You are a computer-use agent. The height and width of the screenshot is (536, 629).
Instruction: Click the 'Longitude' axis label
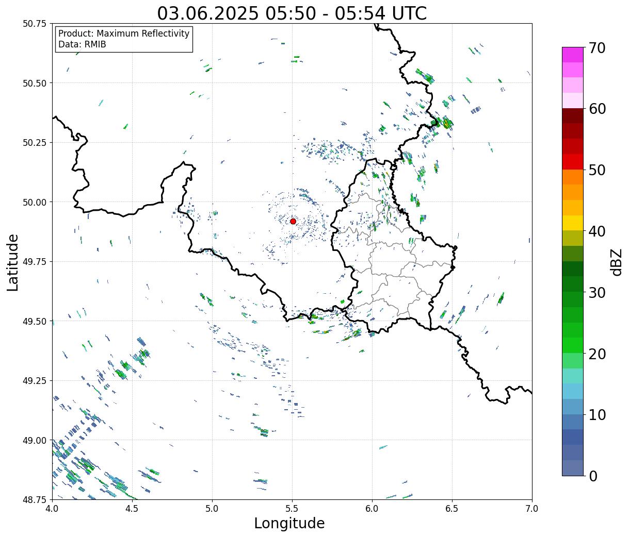[x=289, y=523]
